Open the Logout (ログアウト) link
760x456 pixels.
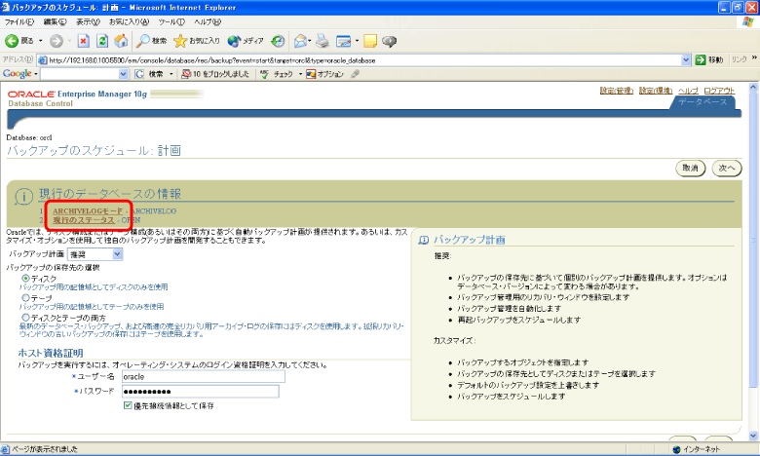(x=719, y=91)
